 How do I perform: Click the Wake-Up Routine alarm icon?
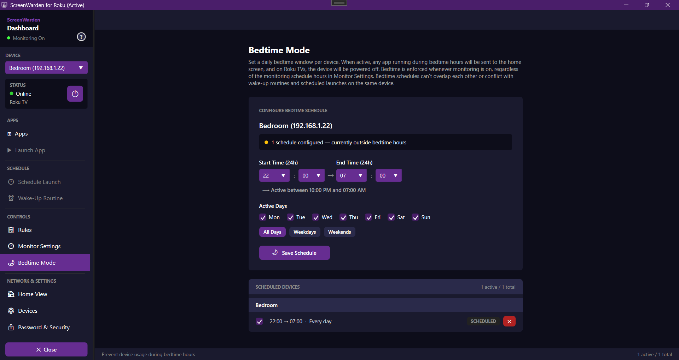click(11, 198)
